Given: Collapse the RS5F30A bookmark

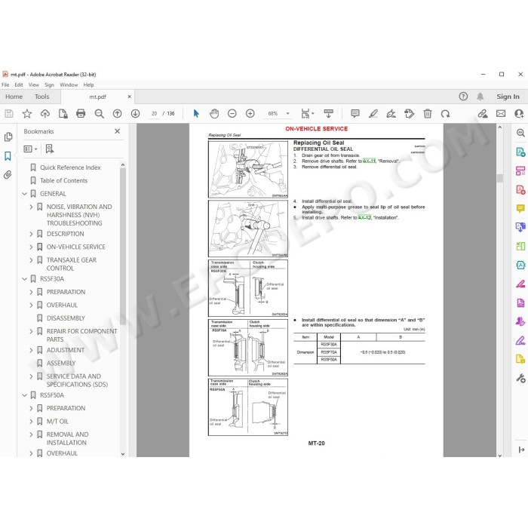Looking at the screenshot, I should click(24, 279).
